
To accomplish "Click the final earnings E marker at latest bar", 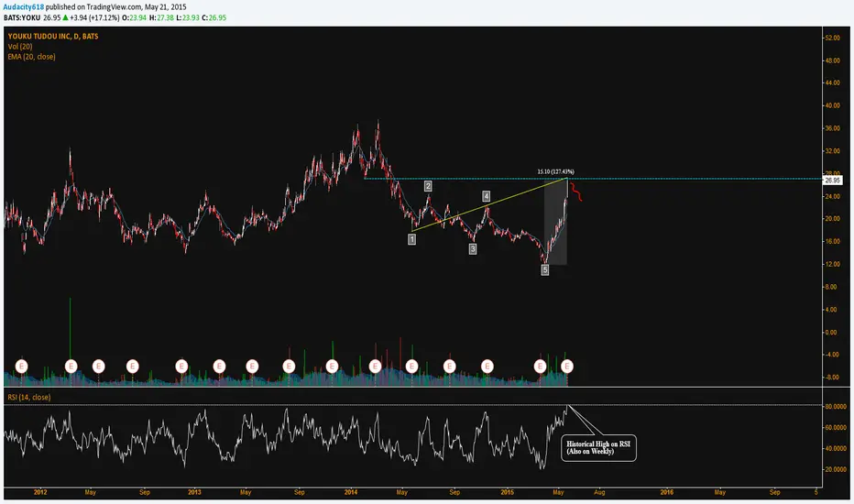I will click(567, 367).
